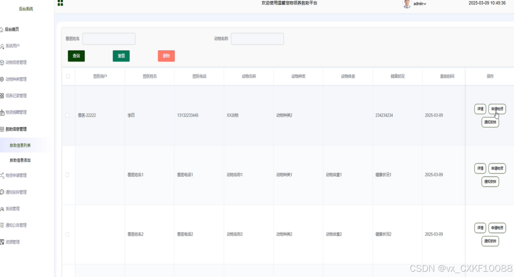Screen dimensions: 514x277
Task: Click the cell 兽医电话2
Action: click(x=185, y=234)
